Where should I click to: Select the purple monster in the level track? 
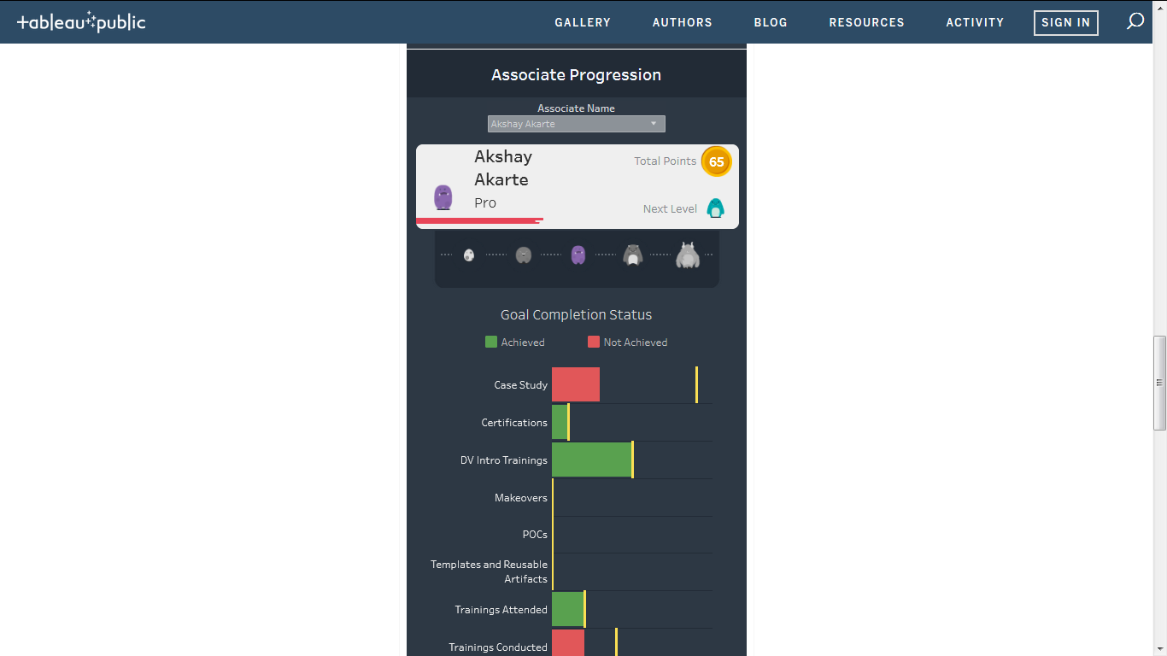pos(578,255)
